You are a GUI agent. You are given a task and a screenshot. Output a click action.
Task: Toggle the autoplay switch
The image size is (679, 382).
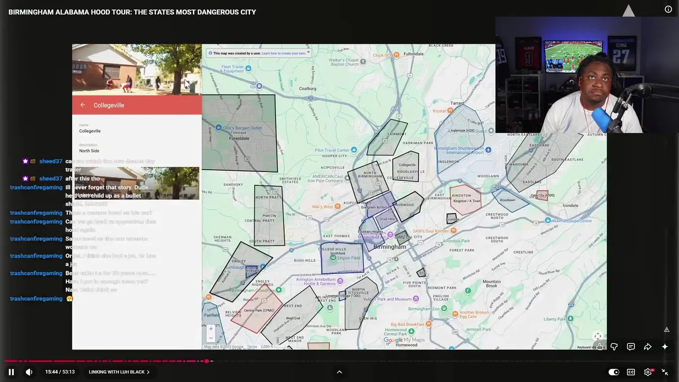tap(614, 372)
